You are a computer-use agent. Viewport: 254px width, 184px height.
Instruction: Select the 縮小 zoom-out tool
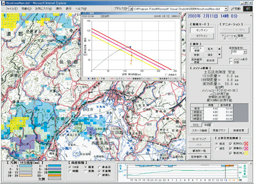pyautogui.click(x=210, y=55)
